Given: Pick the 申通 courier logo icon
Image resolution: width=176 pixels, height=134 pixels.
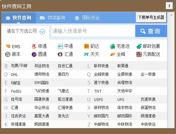Looking at the screenshot, I should pos(34,46).
